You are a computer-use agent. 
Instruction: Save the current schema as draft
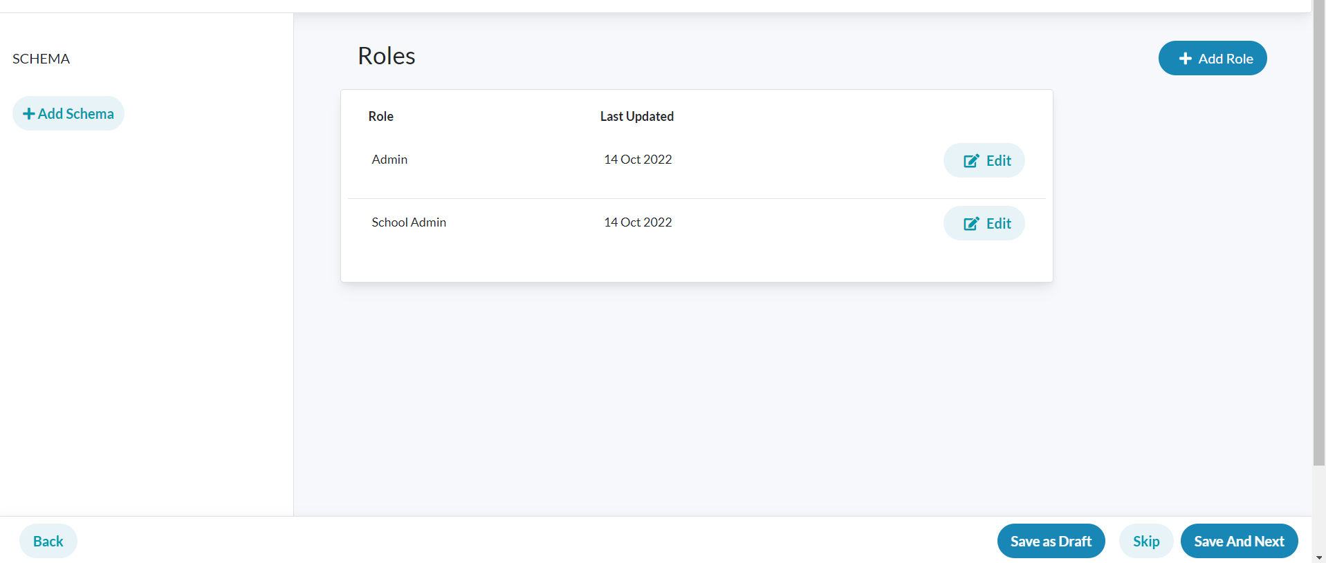click(1051, 541)
